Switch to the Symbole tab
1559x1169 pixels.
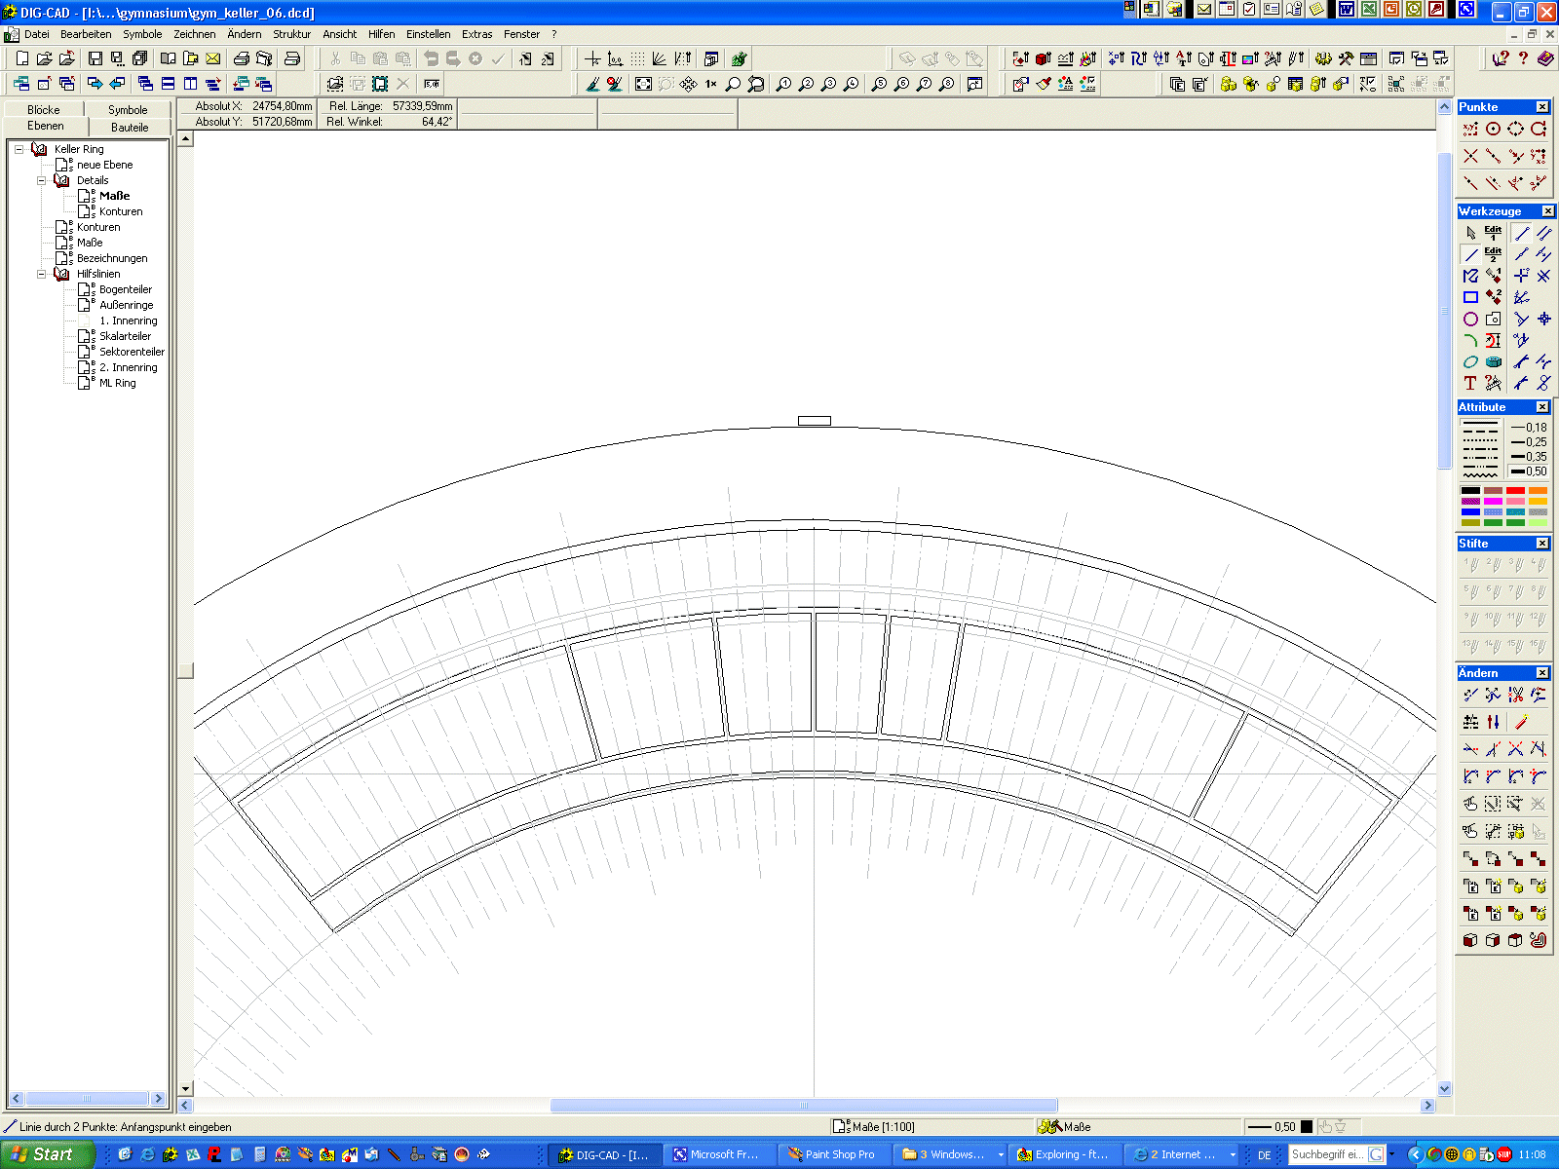(x=128, y=109)
